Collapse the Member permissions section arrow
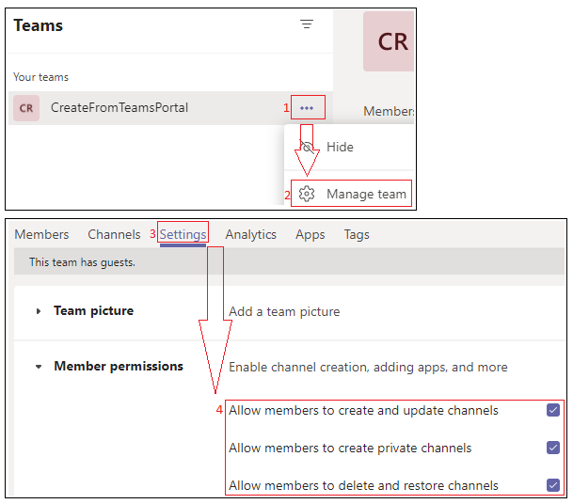This screenshot has height=504, width=573. tap(39, 367)
